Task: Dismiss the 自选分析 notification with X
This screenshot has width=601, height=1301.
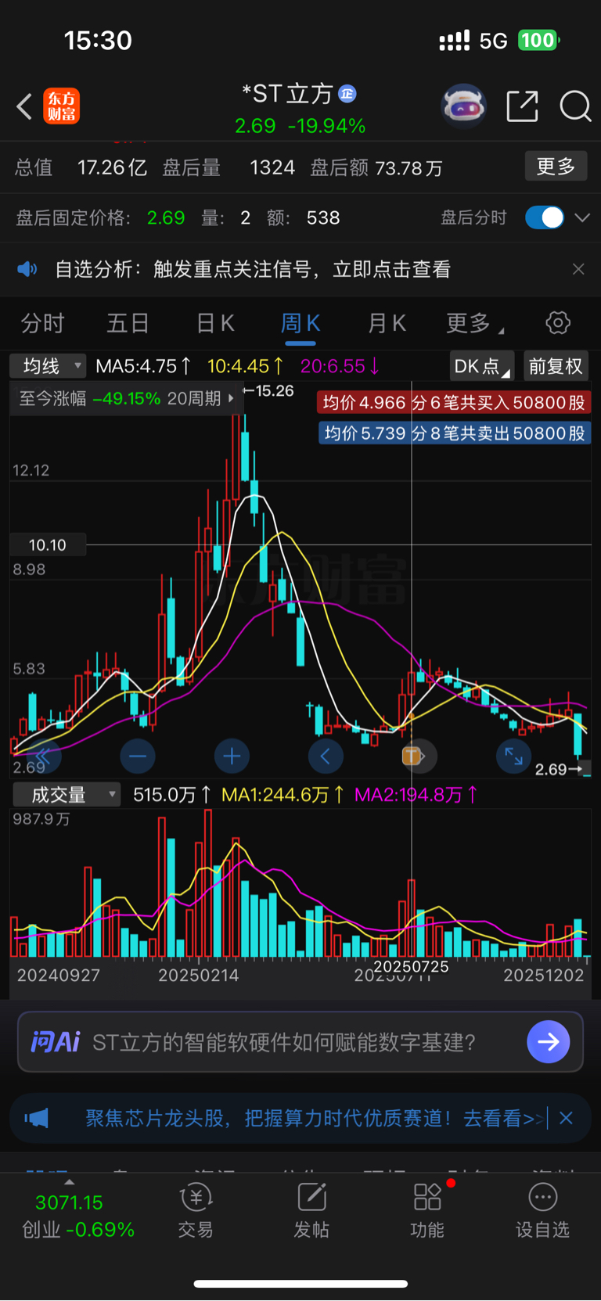Action: 578,269
